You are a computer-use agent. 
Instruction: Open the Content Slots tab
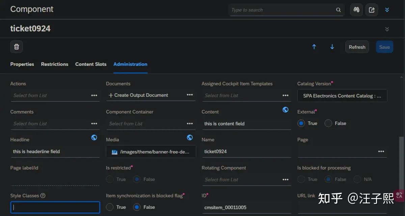[x=91, y=64]
